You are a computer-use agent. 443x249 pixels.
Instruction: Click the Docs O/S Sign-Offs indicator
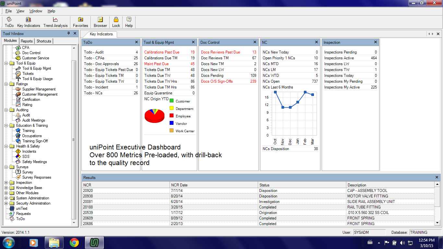click(229, 81)
